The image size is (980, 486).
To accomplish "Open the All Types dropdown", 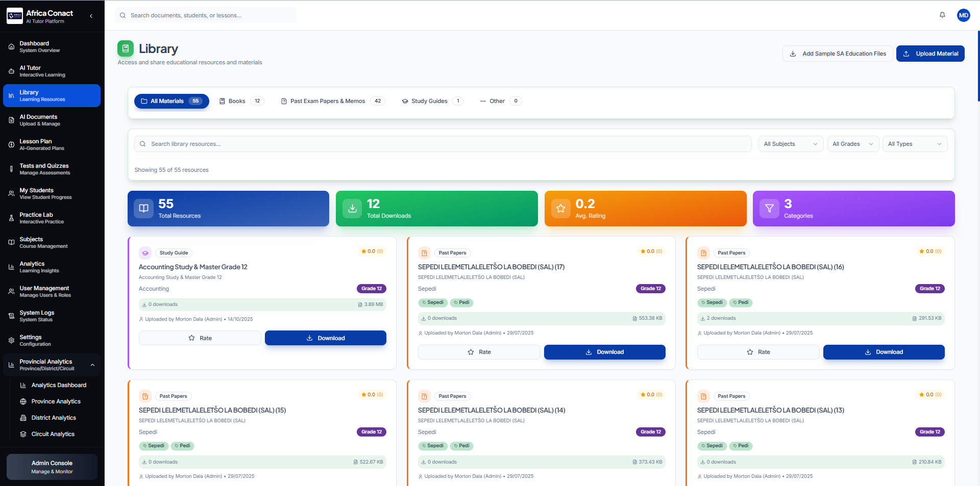I will click(x=914, y=144).
